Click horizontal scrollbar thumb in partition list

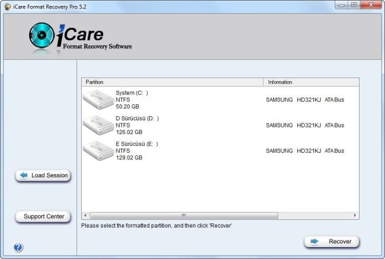coord(184,215)
